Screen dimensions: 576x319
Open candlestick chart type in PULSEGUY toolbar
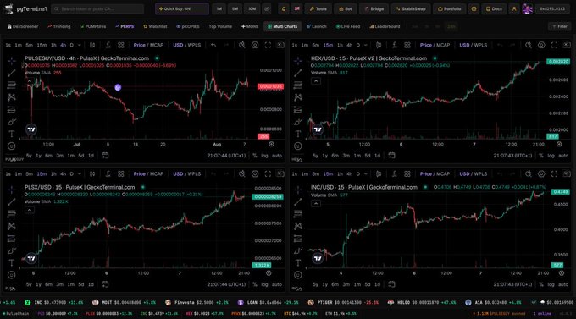pyautogui.click(x=92, y=45)
